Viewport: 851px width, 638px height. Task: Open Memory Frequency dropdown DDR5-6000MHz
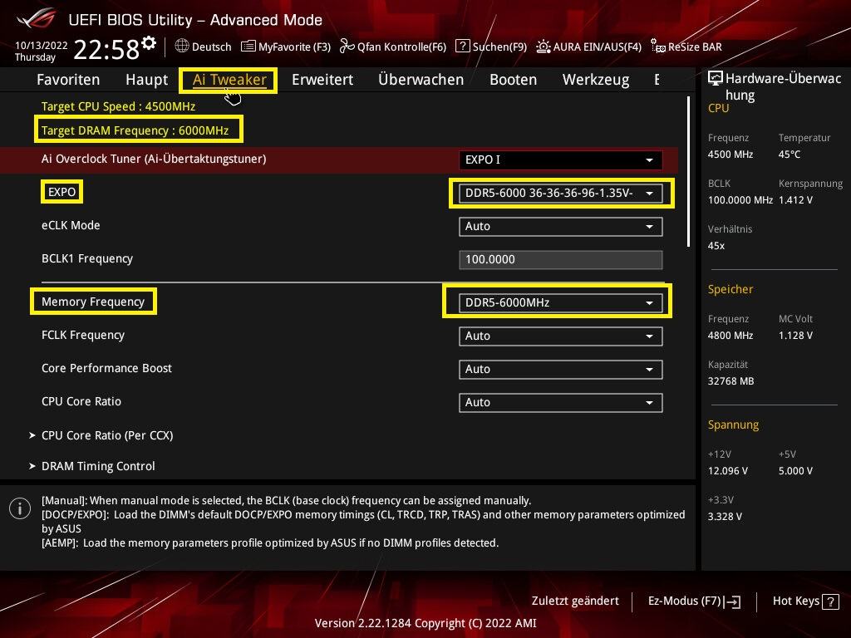561,302
